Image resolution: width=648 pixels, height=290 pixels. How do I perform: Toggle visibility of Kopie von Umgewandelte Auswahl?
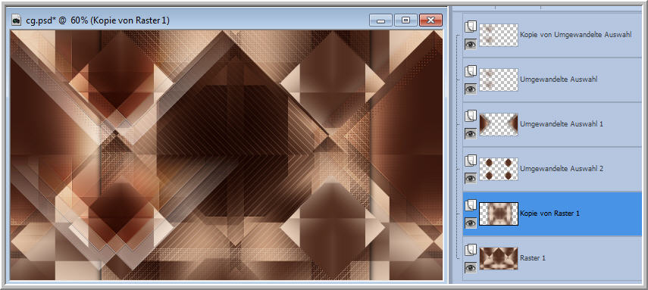pyautogui.click(x=471, y=44)
